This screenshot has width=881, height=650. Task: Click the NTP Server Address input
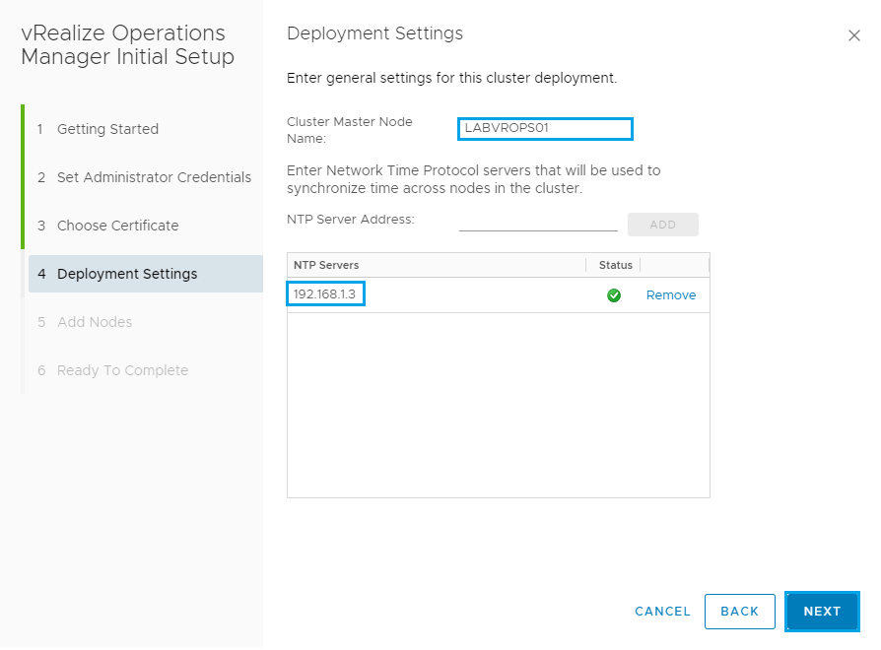pos(538,222)
